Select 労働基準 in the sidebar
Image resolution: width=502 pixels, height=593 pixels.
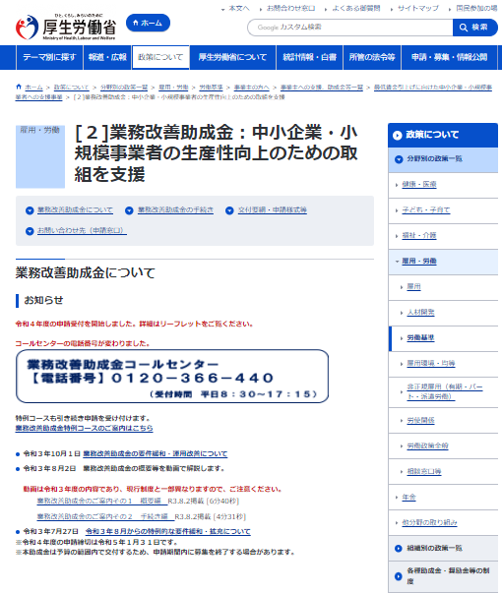tap(420, 337)
